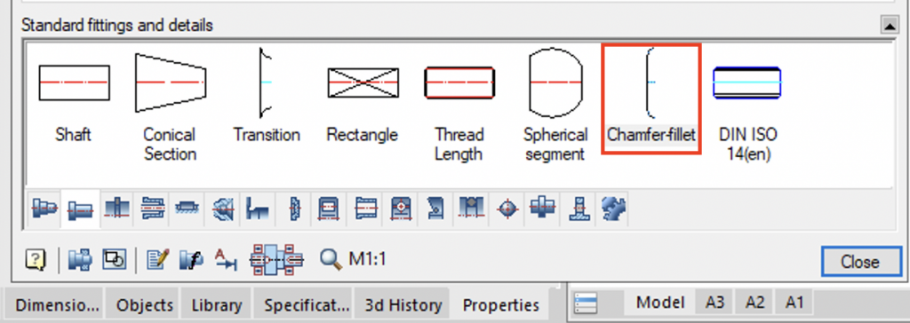Select the Chamfer-fillet detail

pos(651,98)
